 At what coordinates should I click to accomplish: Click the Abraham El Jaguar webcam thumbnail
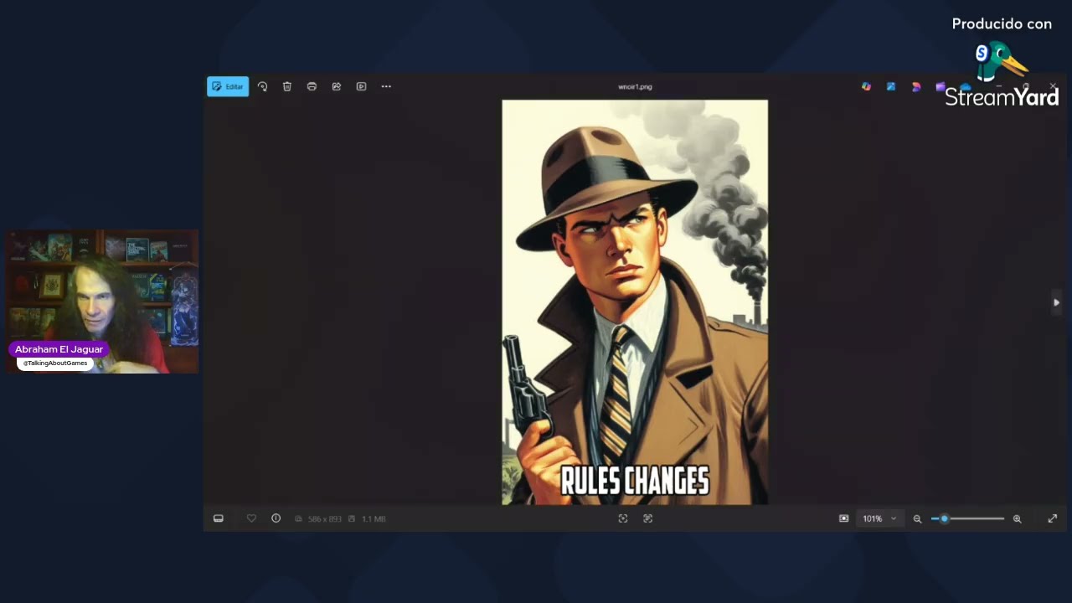click(x=102, y=301)
